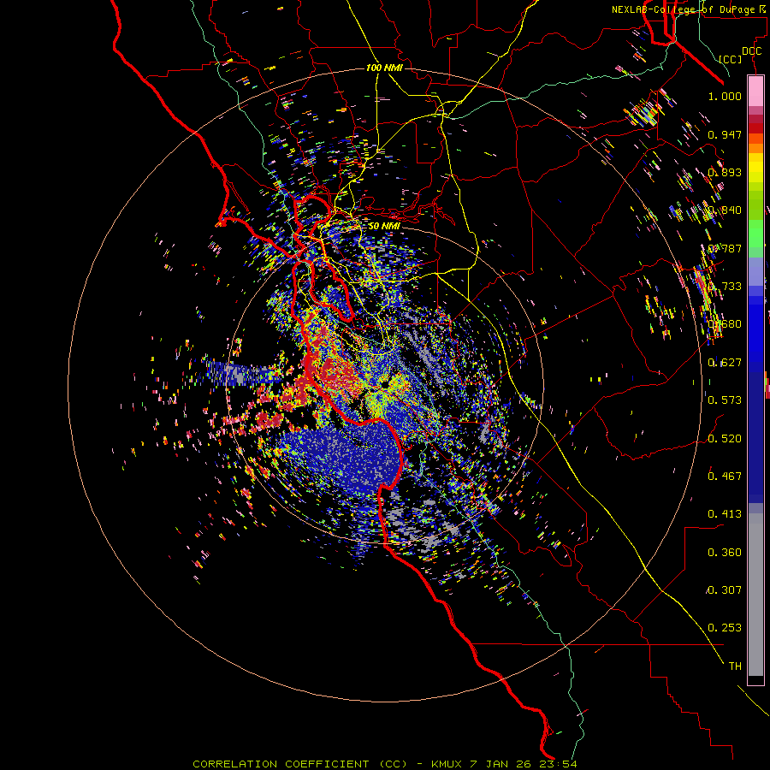Viewport: 770px width, 770px height.
Task: Click the NEXLAB-College of DuPage credit text
Action: tap(686, 9)
